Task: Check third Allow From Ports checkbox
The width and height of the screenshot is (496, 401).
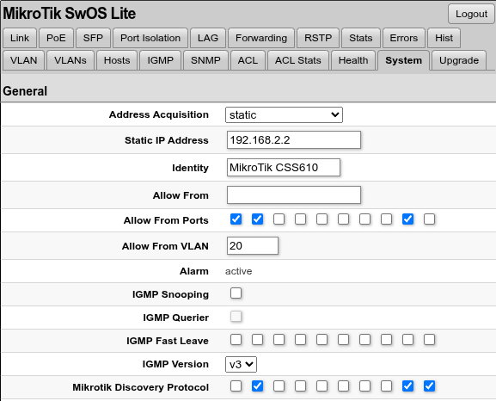Action: coord(279,219)
